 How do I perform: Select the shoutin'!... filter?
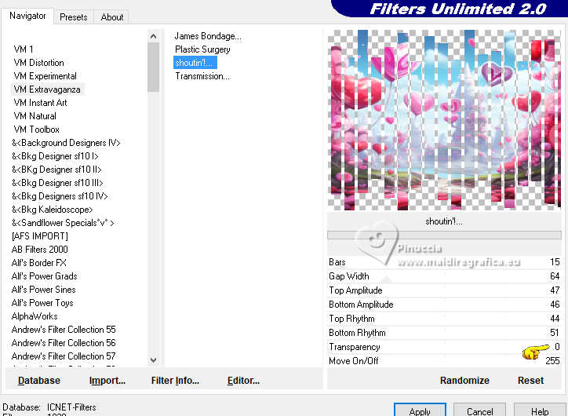tap(195, 63)
